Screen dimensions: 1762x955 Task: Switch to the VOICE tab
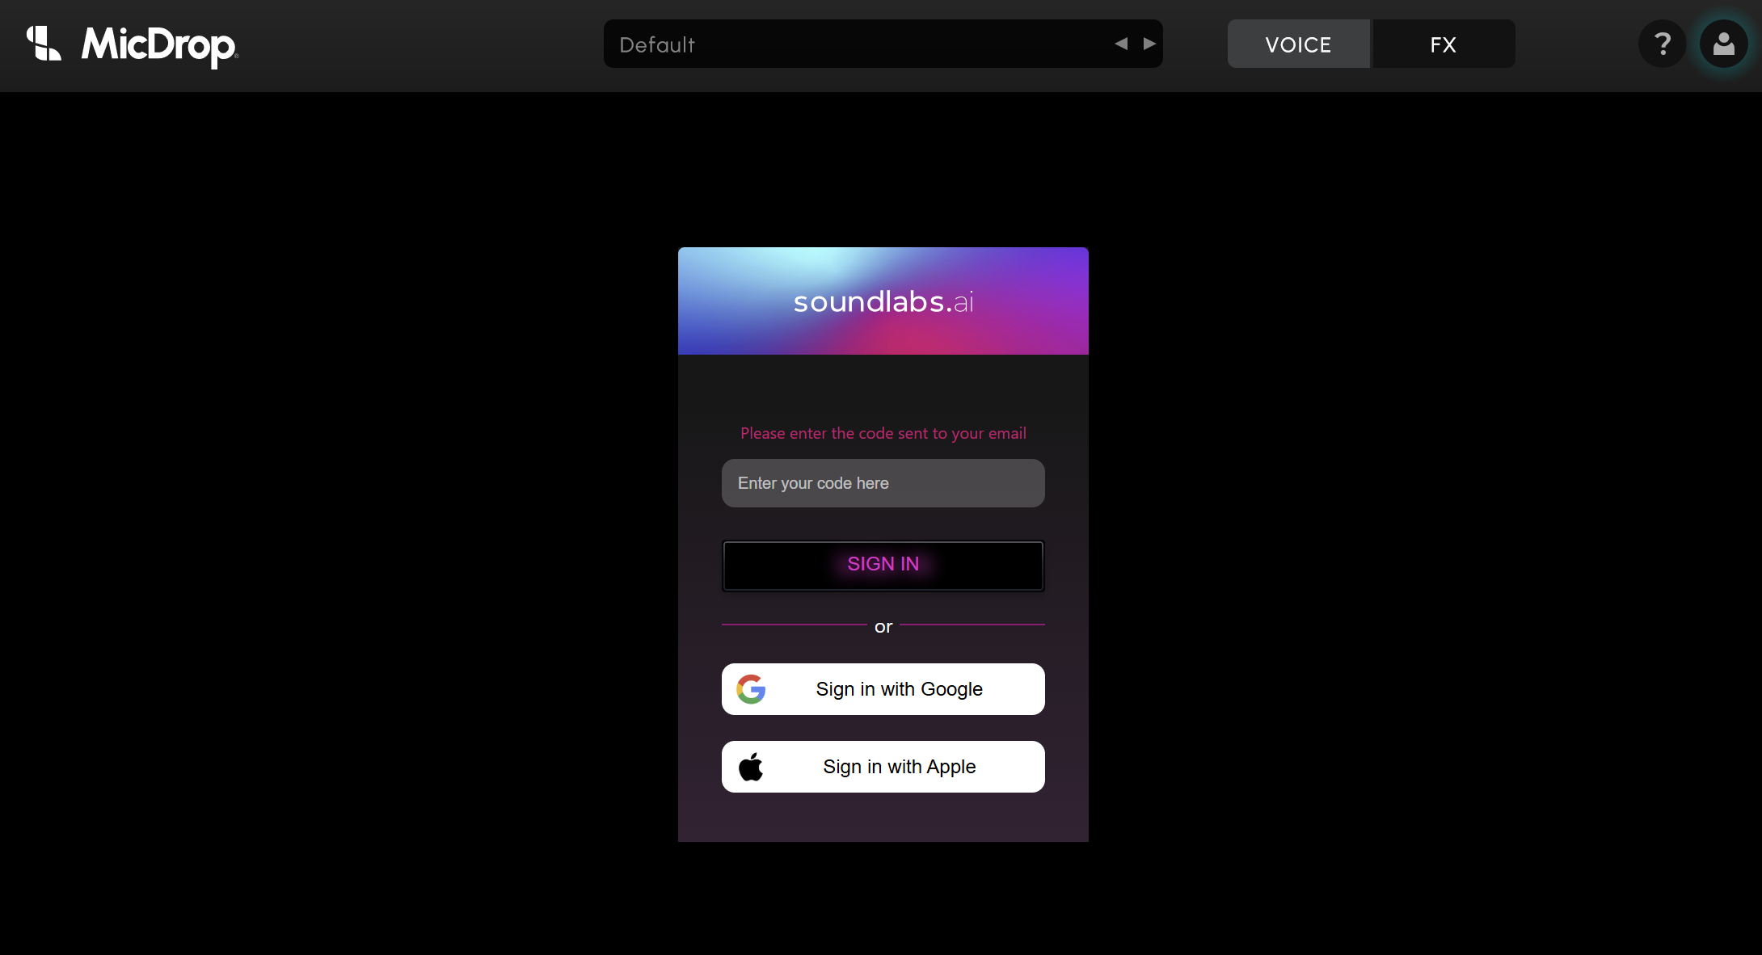click(1298, 44)
